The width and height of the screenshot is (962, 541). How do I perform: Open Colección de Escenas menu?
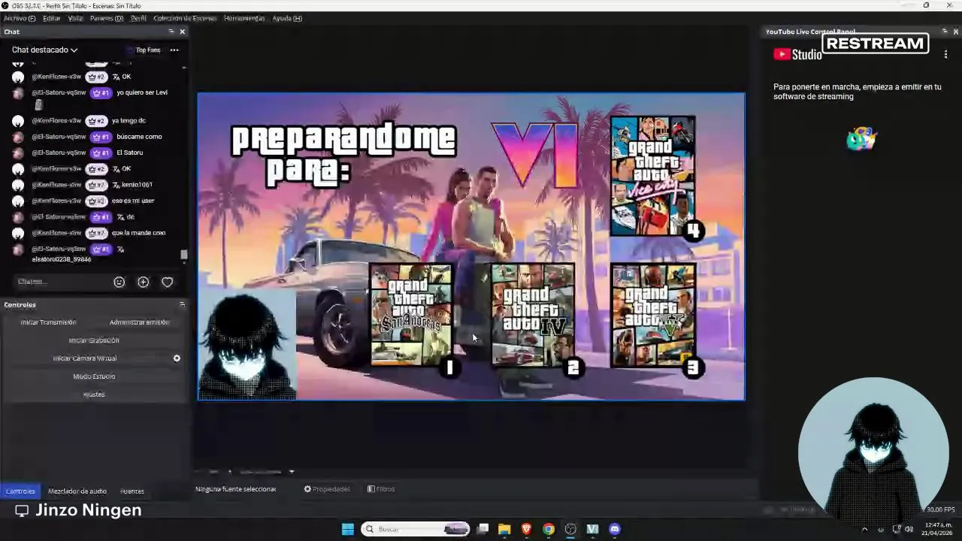[x=185, y=18]
